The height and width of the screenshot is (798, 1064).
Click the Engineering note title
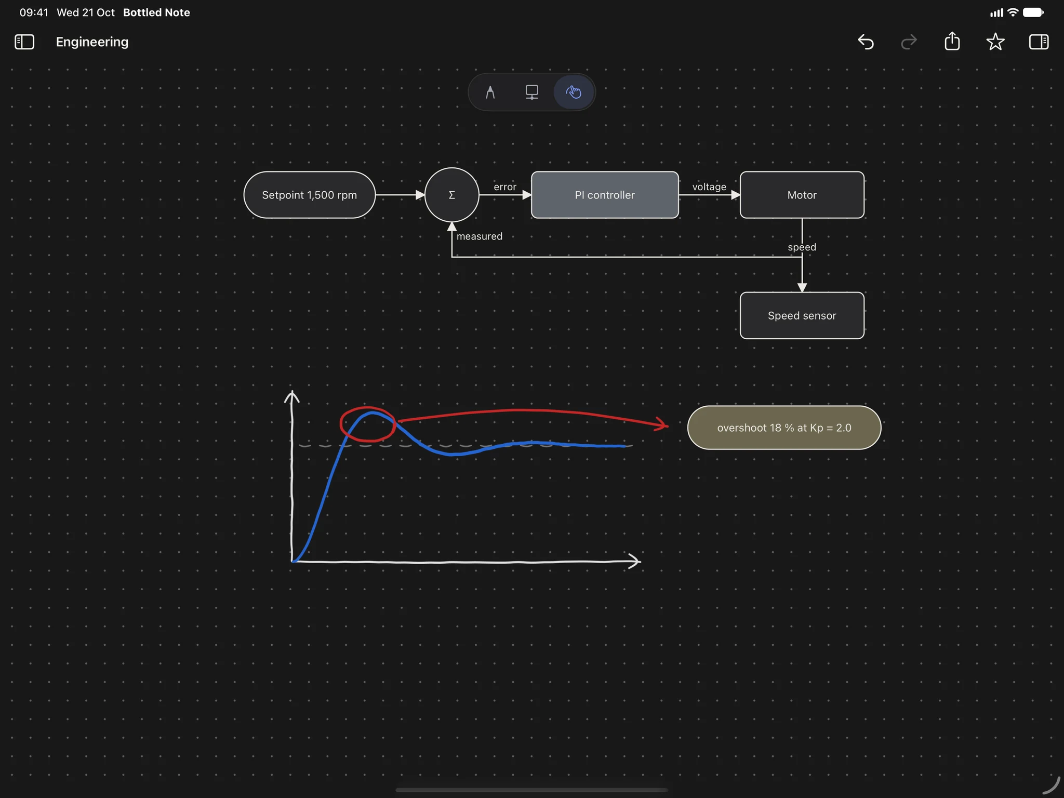tap(92, 42)
